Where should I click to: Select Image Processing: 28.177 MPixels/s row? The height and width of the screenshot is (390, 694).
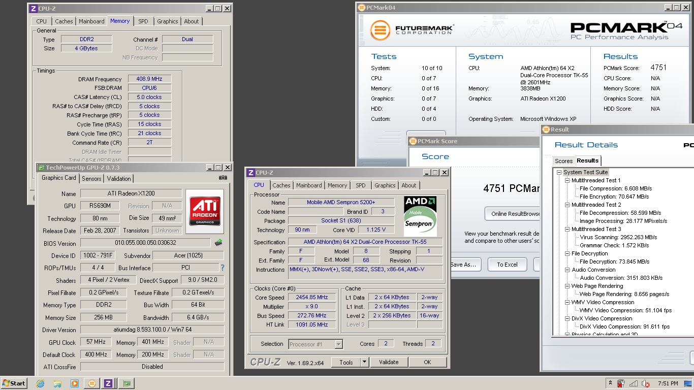coord(623,221)
